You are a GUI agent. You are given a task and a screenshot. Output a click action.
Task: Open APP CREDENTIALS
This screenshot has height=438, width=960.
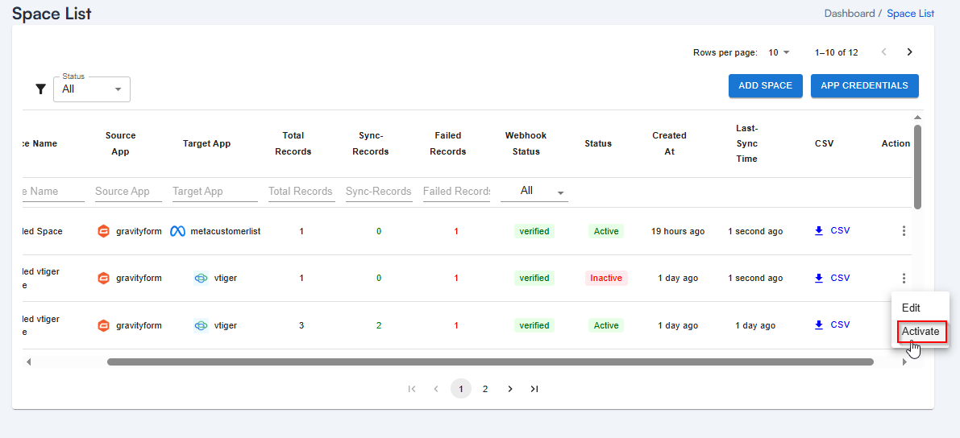coord(864,86)
